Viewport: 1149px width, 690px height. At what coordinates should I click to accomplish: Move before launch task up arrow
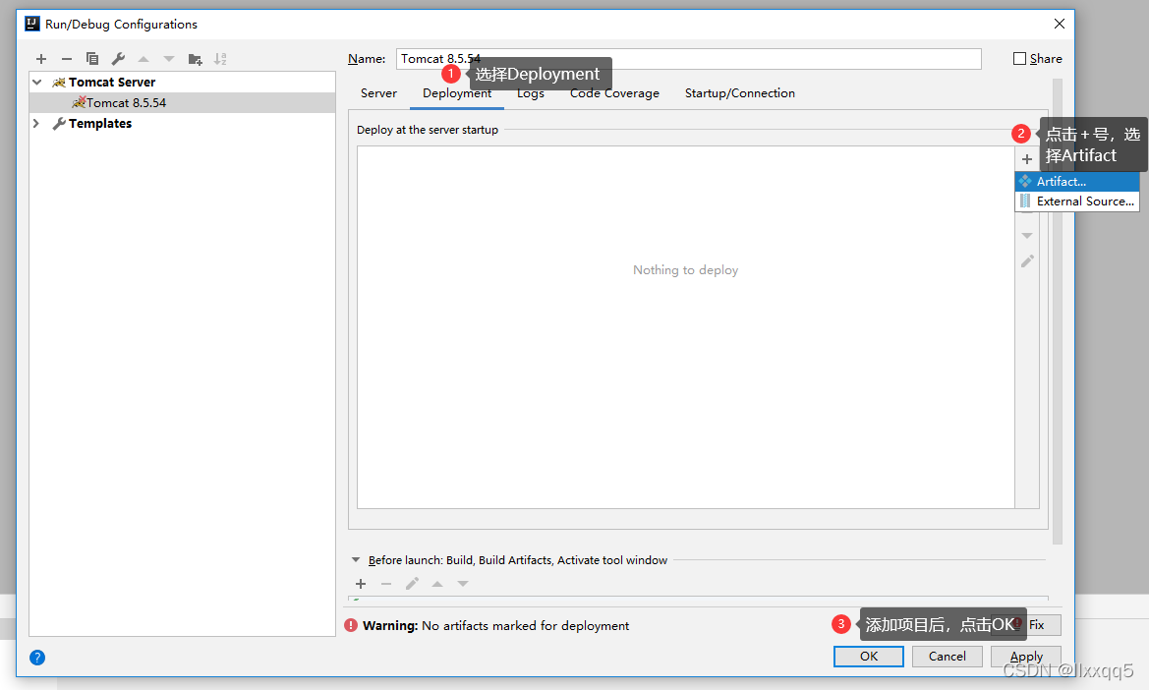tap(437, 584)
